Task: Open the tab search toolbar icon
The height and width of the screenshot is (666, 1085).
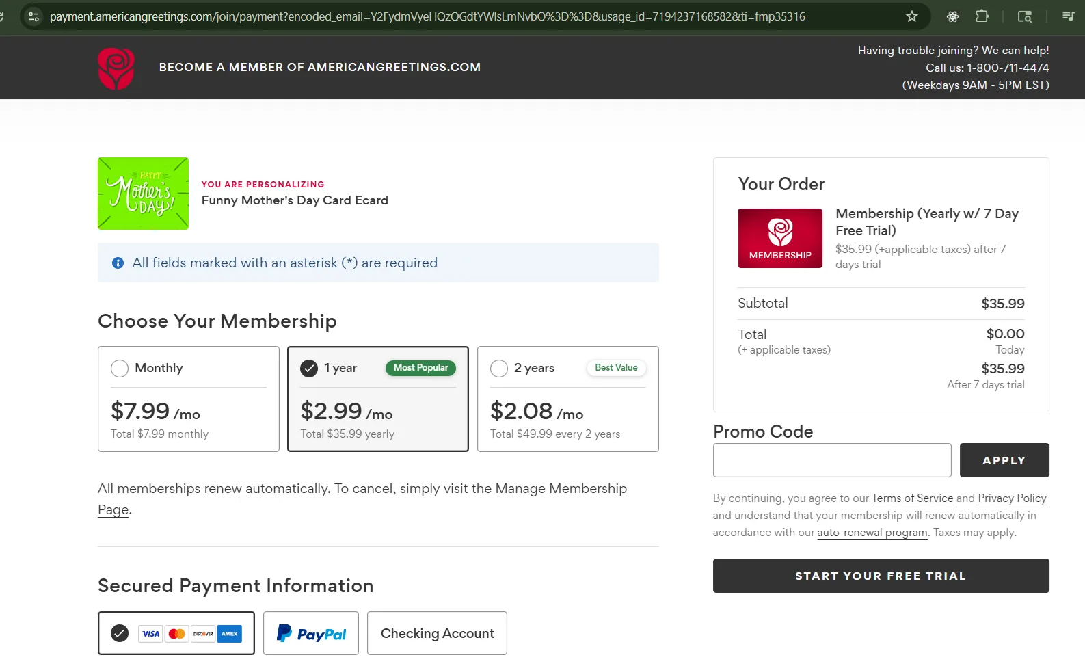Action: [1024, 16]
